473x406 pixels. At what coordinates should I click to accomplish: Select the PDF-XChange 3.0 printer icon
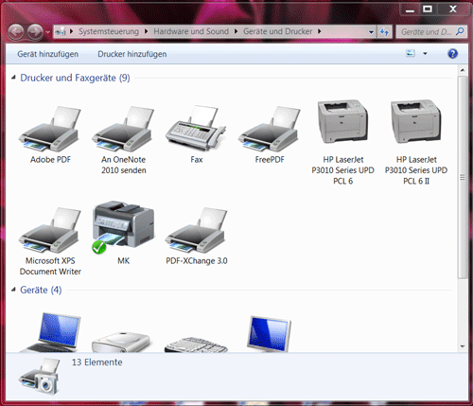coord(196,230)
